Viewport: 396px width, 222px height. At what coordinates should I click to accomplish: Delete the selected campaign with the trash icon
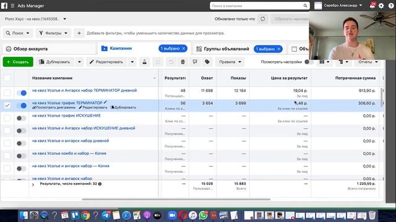tap(183, 62)
